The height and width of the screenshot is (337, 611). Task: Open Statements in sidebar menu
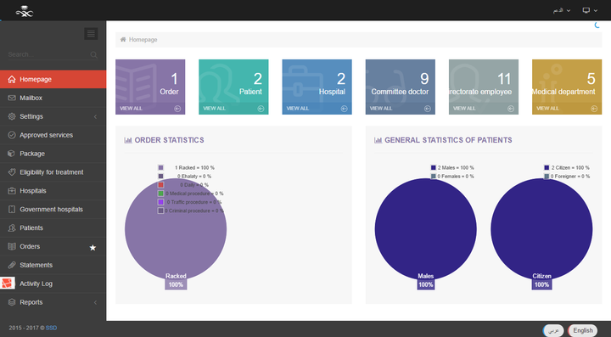(x=53, y=265)
